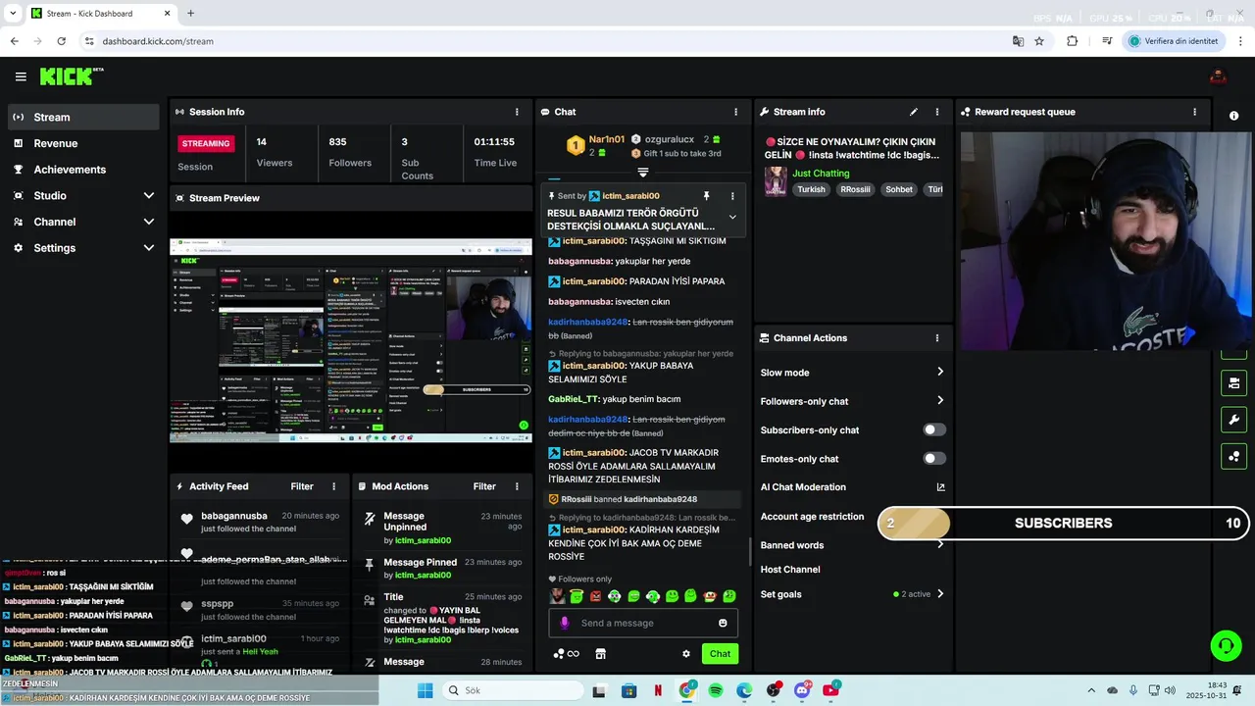
Task: Unpin the pinned chat message
Action: coord(706,196)
